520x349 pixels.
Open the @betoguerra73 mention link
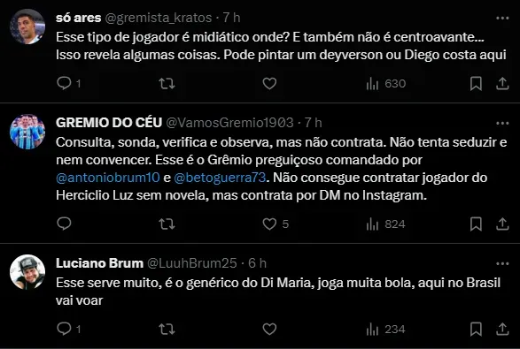point(220,178)
